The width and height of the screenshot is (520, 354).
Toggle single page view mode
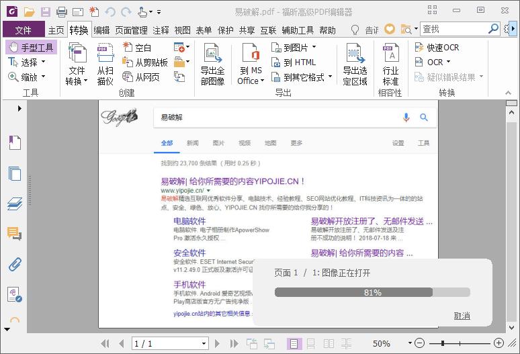point(294,343)
